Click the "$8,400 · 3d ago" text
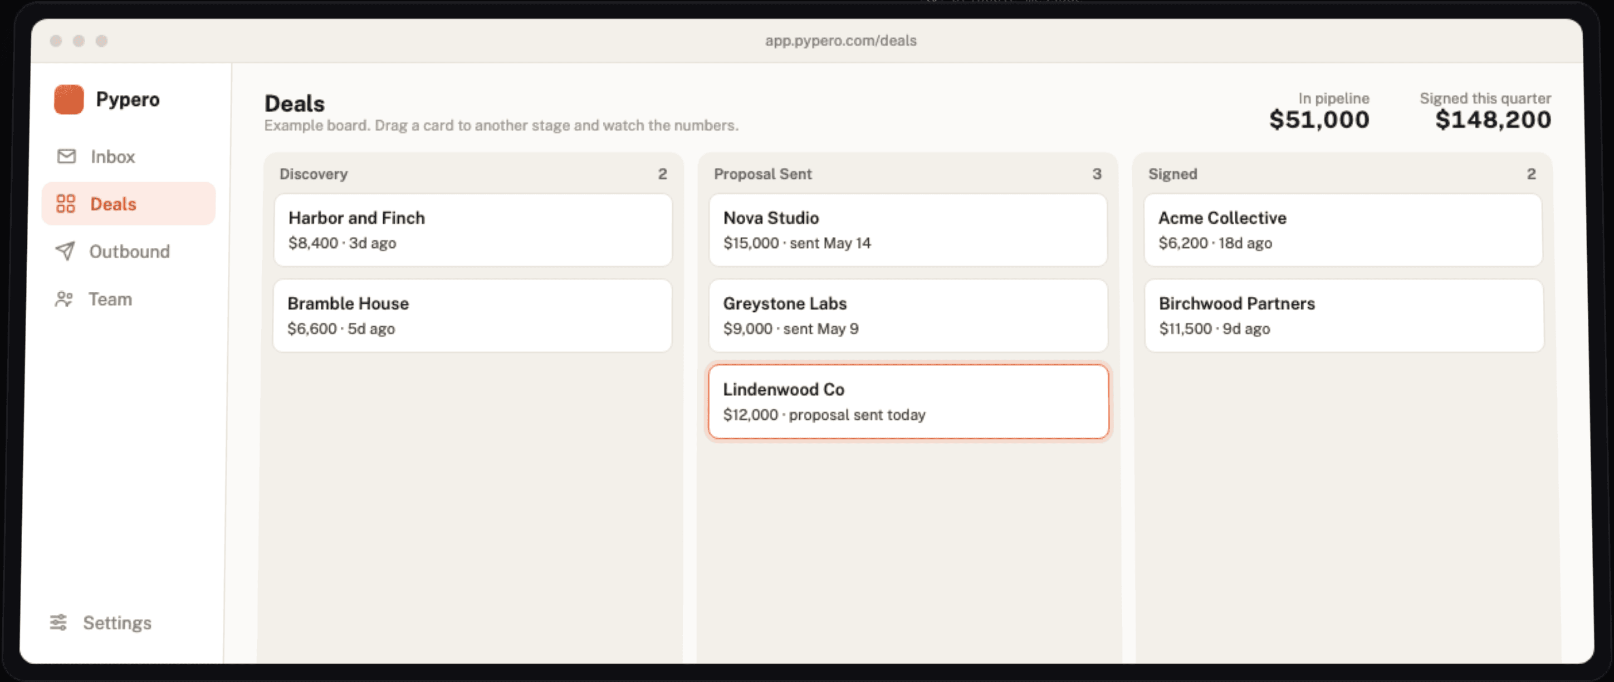Image resolution: width=1614 pixels, height=682 pixels. [342, 243]
